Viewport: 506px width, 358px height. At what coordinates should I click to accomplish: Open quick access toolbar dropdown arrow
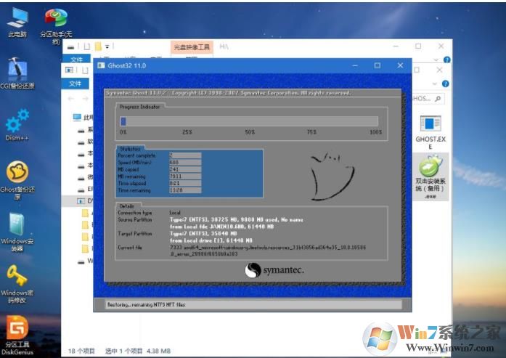(x=107, y=46)
